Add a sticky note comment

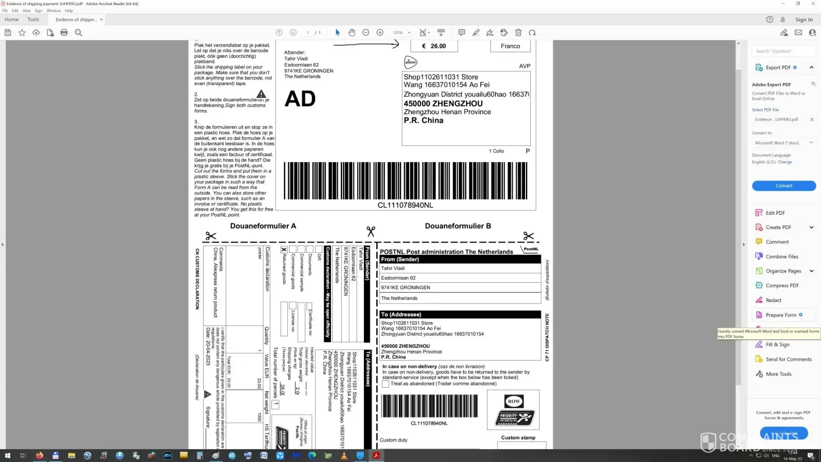click(462, 32)
